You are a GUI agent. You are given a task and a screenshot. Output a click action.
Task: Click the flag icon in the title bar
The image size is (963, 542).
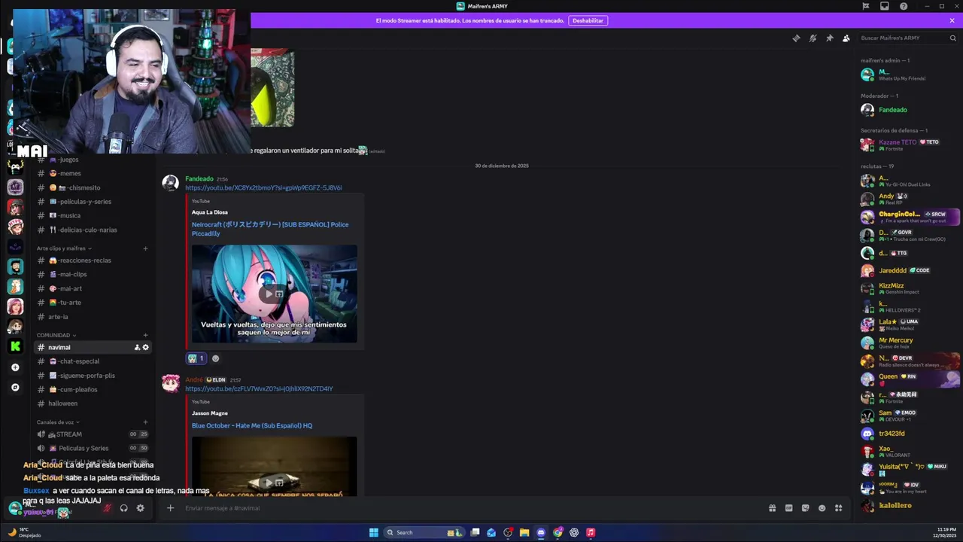click(866, 6)
